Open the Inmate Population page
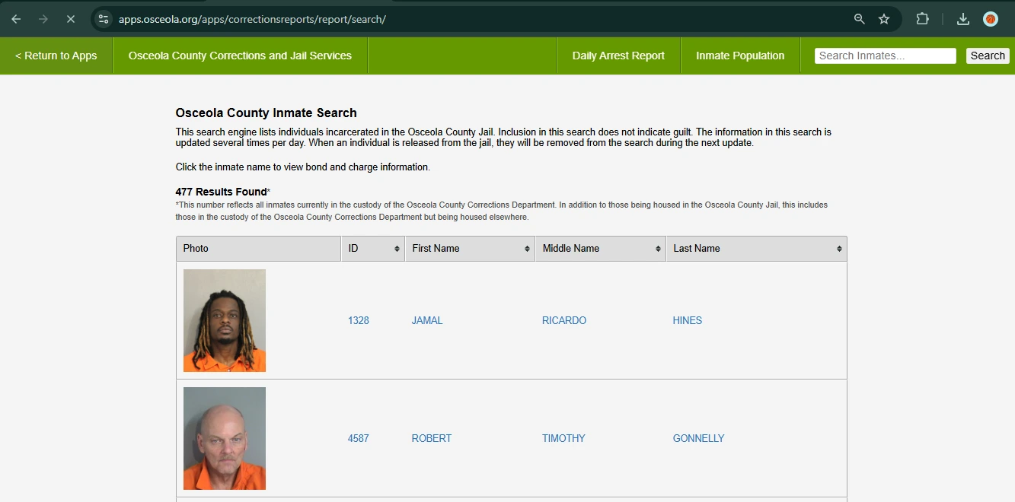Image resolution: width=1015 pixels, height=502 pixels. tap(740, 56)
